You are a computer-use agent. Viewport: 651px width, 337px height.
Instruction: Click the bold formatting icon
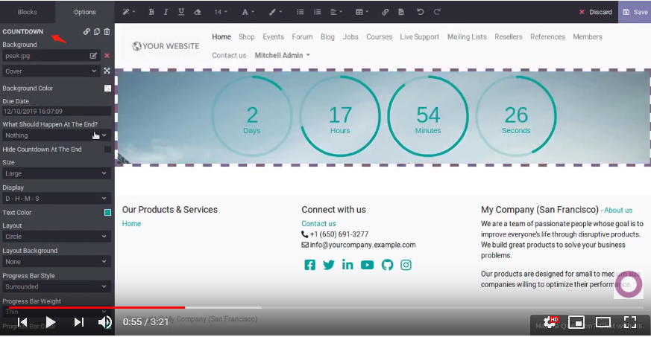(151, 12)
